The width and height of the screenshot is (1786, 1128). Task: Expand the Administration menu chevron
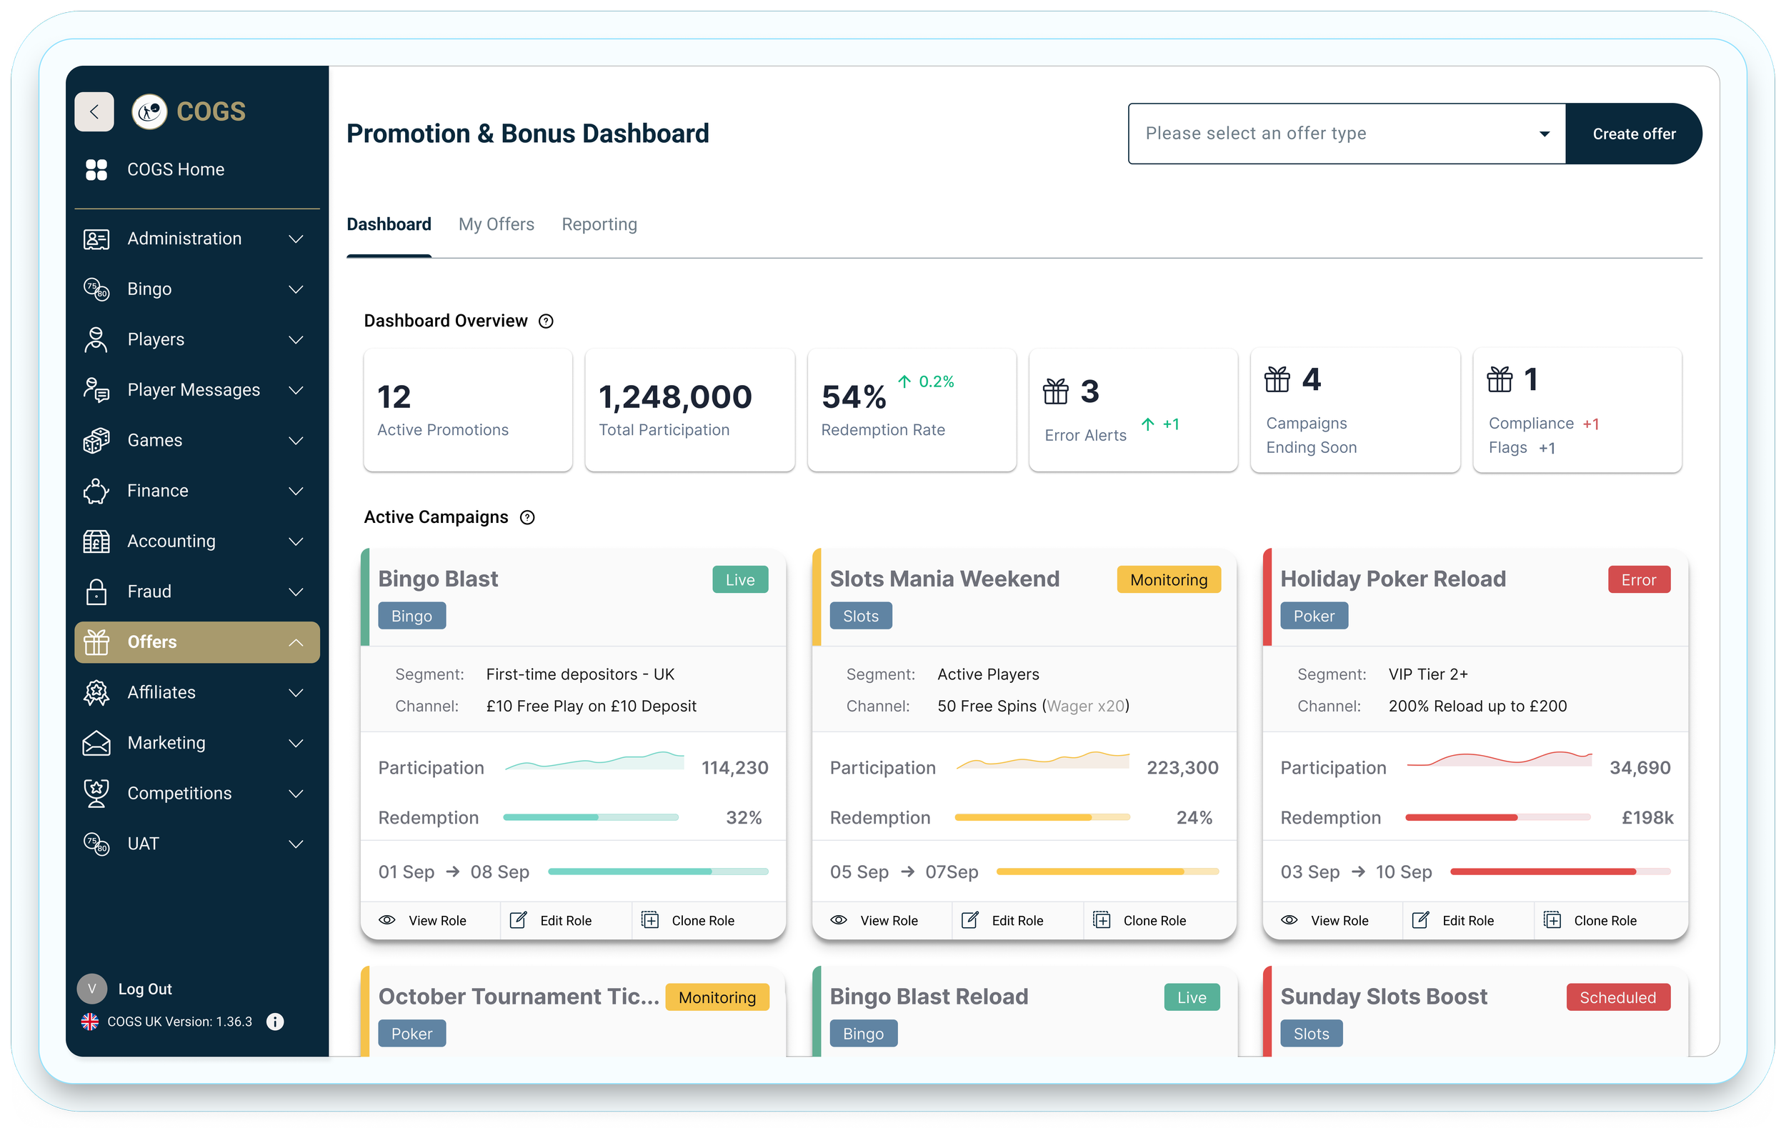(x=296, y=239)
